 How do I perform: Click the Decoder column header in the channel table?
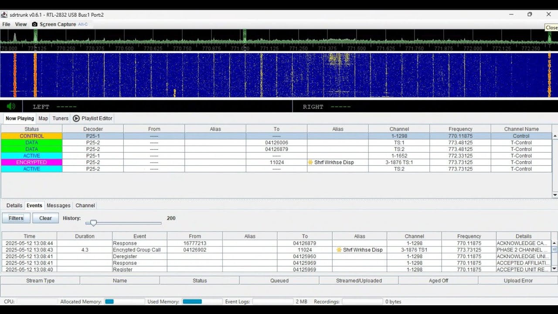pyautogui.click(x=93, y=129)
